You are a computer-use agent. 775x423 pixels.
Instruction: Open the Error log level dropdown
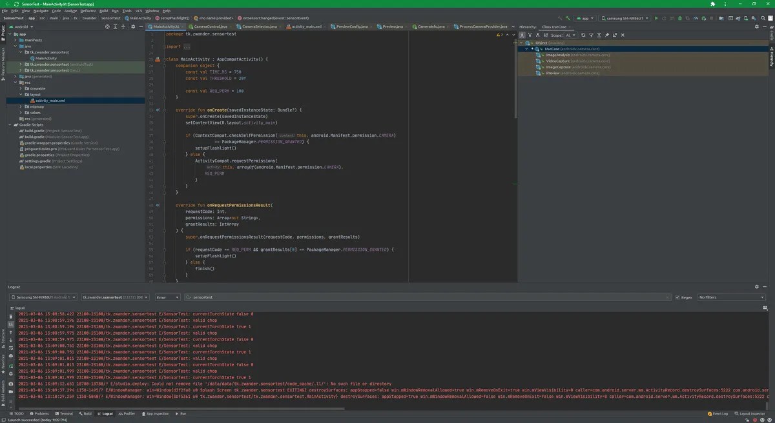click(166, 297)
